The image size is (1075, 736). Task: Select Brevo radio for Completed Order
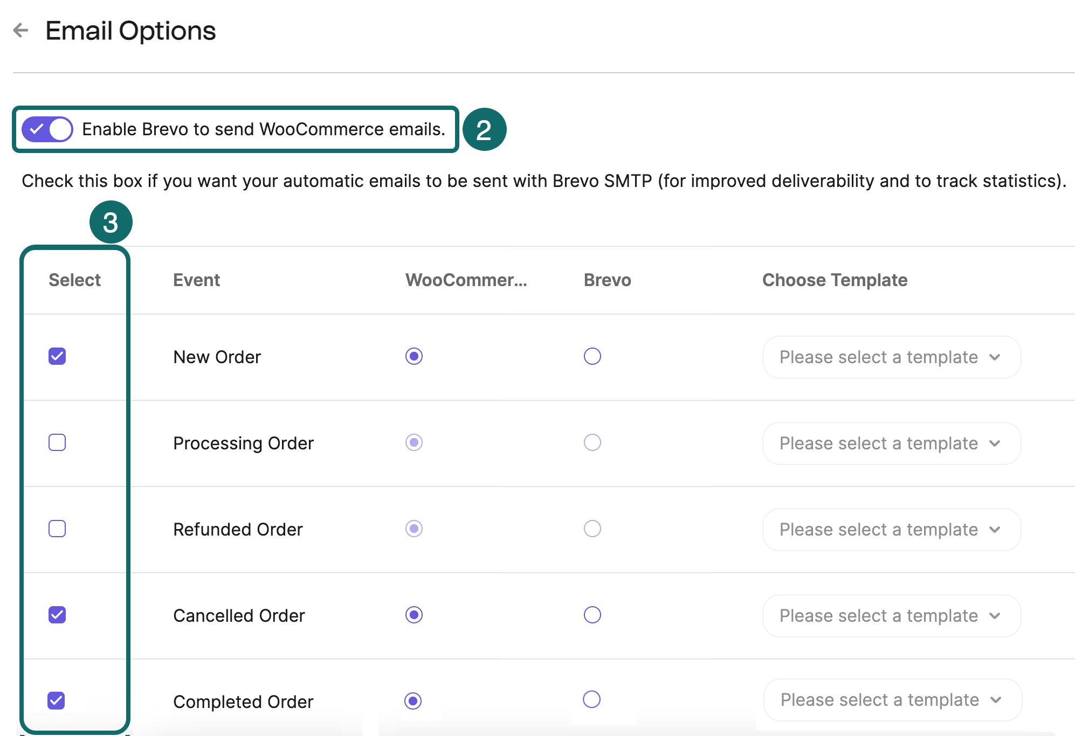click(591, 699)
